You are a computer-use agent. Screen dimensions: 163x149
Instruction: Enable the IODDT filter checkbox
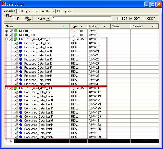click(x=143, y=18)
